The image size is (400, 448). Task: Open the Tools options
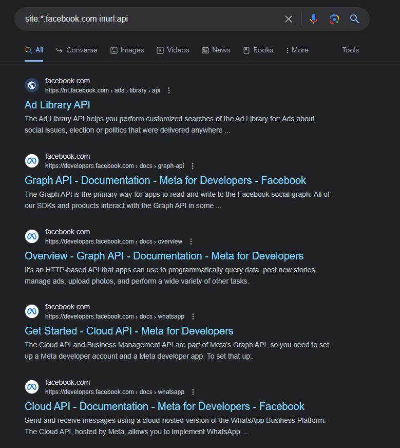(x=350, y=50)
